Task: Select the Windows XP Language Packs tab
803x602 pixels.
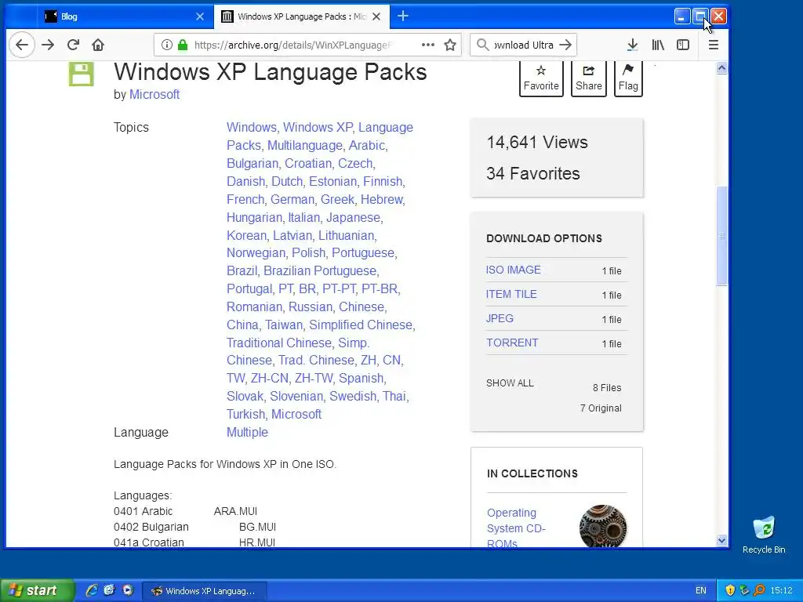Action: 302,16
